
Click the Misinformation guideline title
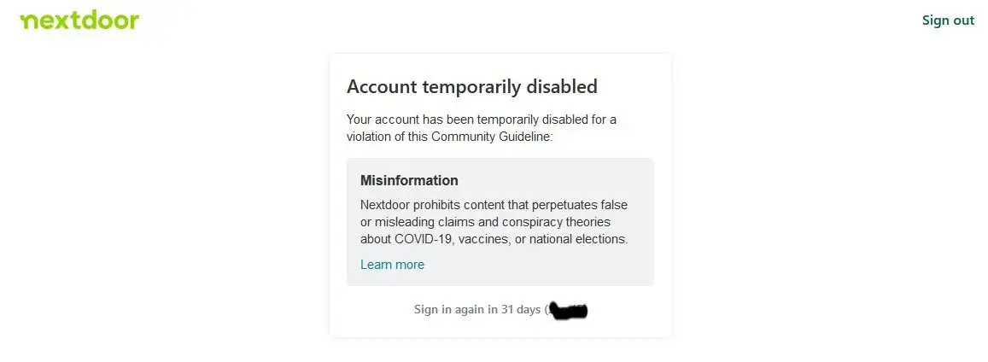(x=409, y=180)
